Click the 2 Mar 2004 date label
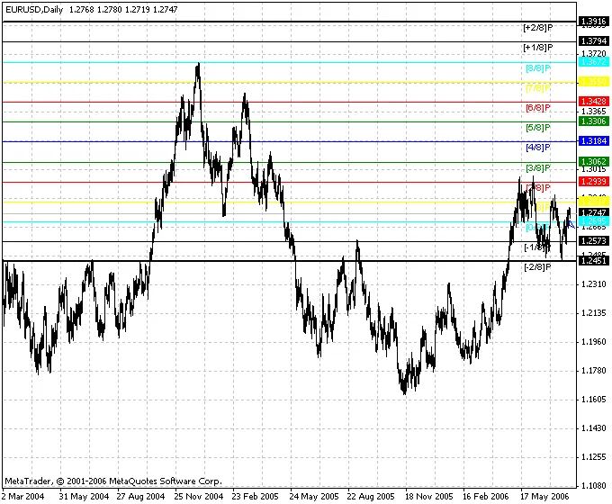 24,496
